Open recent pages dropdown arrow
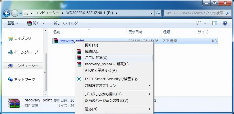 point(20,13)
